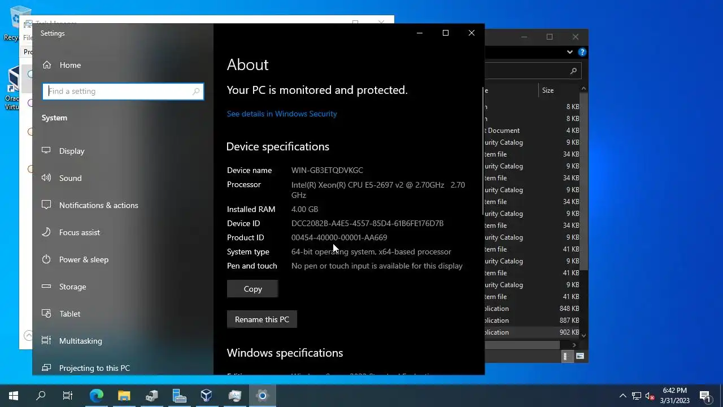Show hidden system tray icons
The height and width of the screenshot is (407, 723).
[623, 396]
